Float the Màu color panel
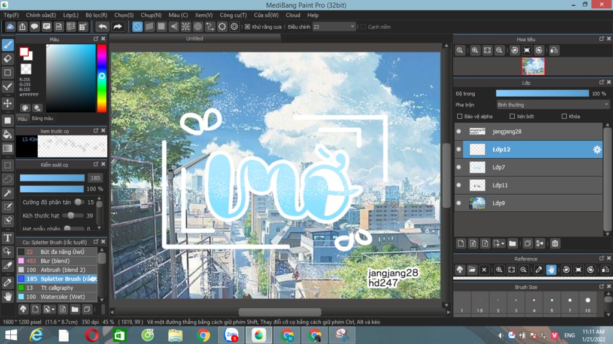This screenshot has width=613, height=344. pyautogui.click(x=96, y=39)
